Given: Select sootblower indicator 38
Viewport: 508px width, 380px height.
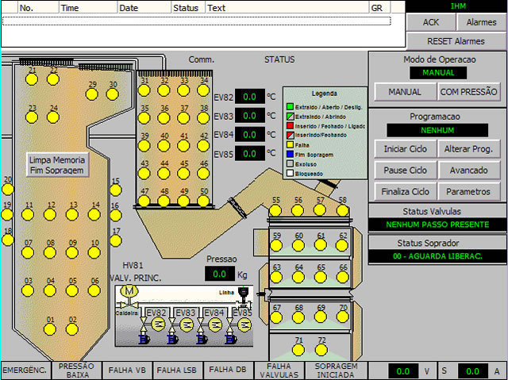Looking at the screenshot, I should point(203,118).
